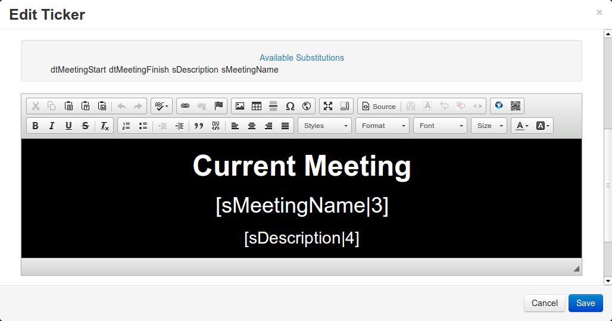Open the Size dropdown menu

coord(489,126)
